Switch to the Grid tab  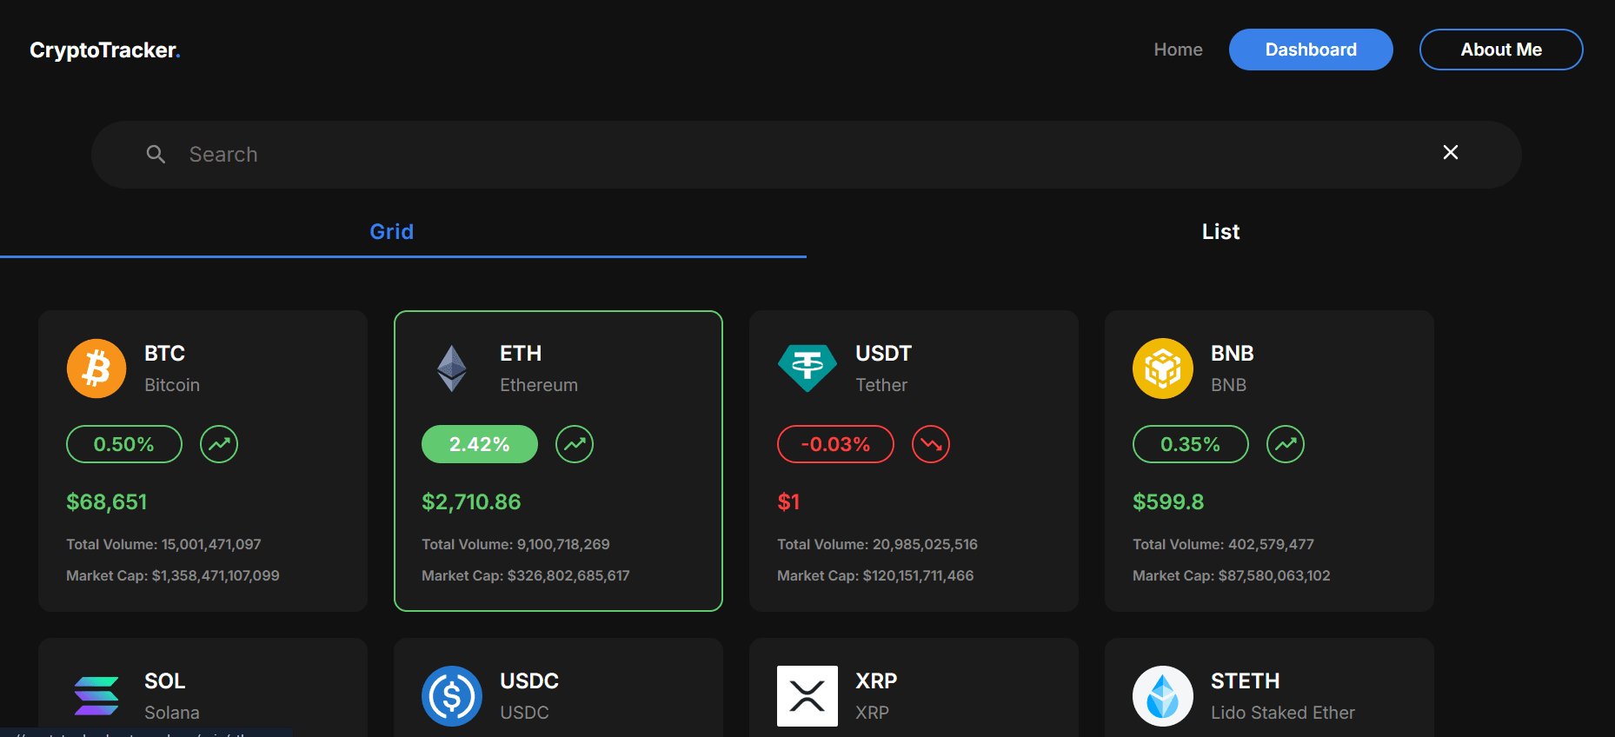coord(392,231)
